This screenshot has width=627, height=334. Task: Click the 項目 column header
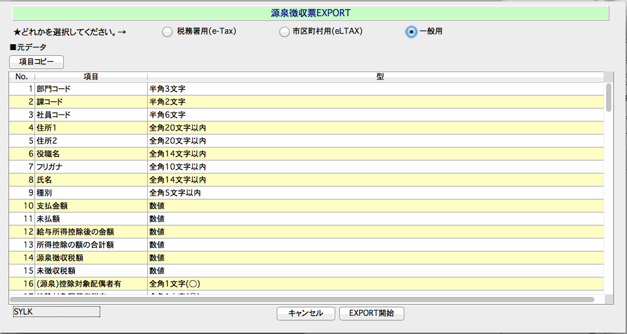click(91, 77)
